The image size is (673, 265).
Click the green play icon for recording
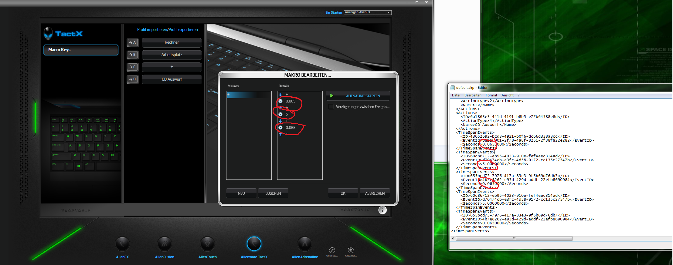click(x=331, y=96)
